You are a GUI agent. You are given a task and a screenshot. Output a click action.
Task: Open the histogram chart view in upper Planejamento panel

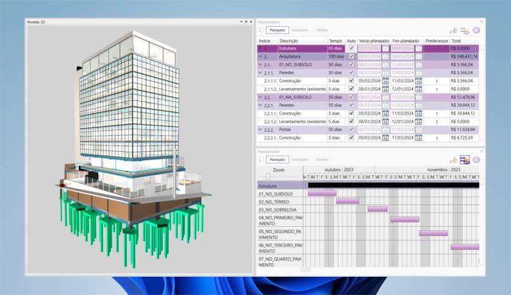tap(454, 30)
